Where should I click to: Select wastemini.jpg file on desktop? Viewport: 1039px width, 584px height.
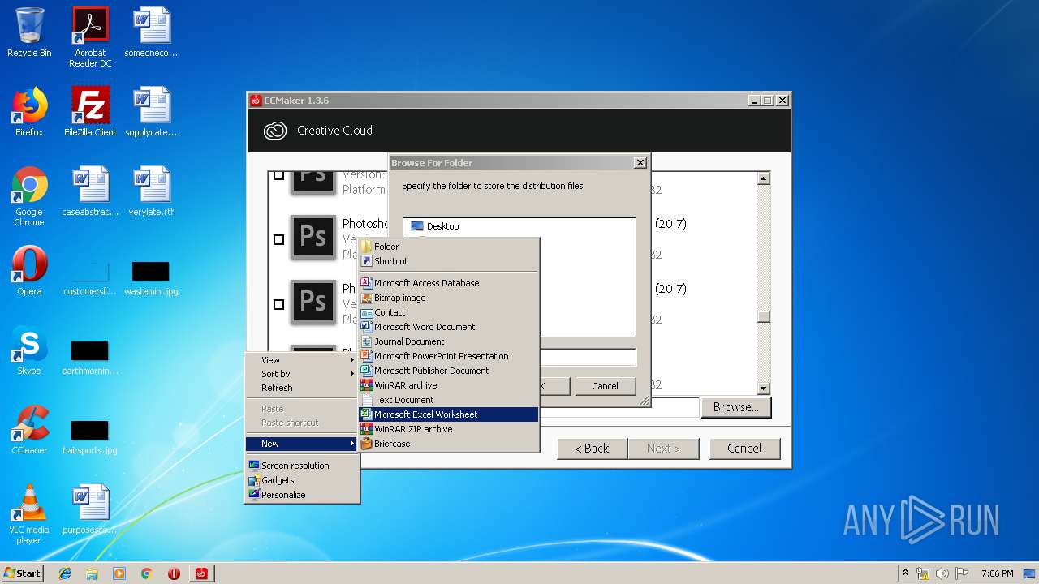click(151, 277)
